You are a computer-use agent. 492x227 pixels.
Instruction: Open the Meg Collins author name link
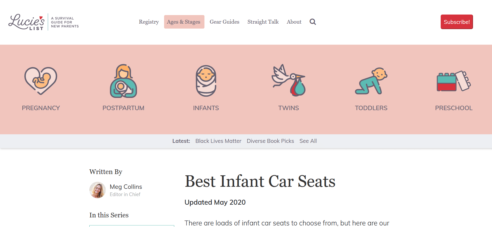126,187
